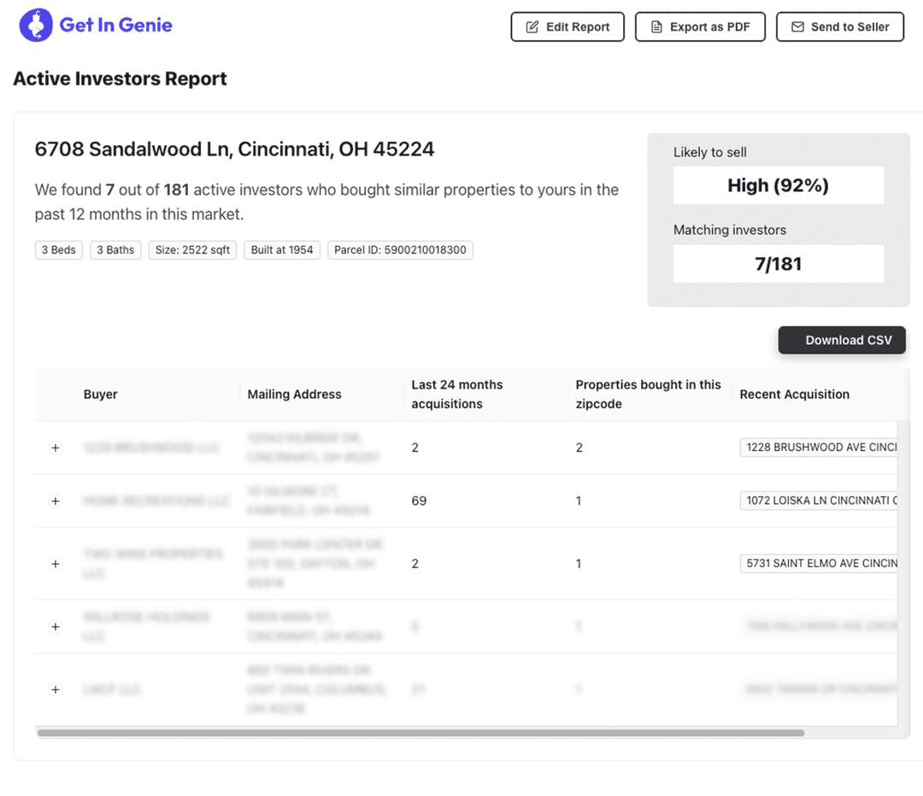
Task: Click the Send to Seller button
Action: coord(839,26)
